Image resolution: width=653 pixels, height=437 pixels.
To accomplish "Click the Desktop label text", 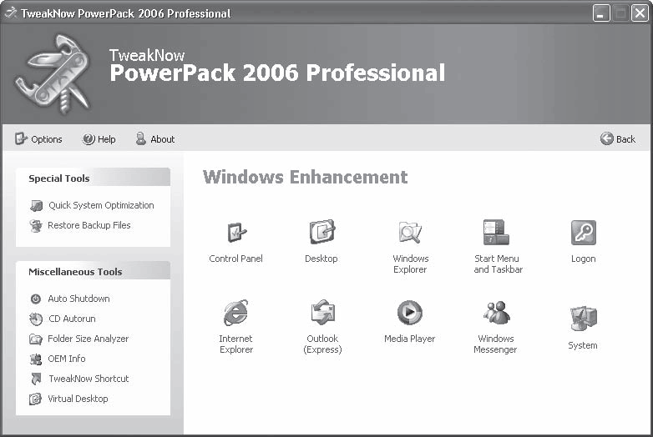I will 321,259.
